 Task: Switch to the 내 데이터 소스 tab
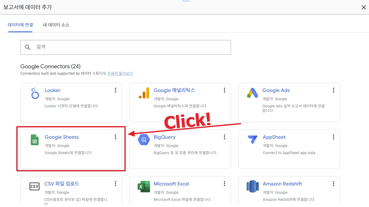coord(56,25)
